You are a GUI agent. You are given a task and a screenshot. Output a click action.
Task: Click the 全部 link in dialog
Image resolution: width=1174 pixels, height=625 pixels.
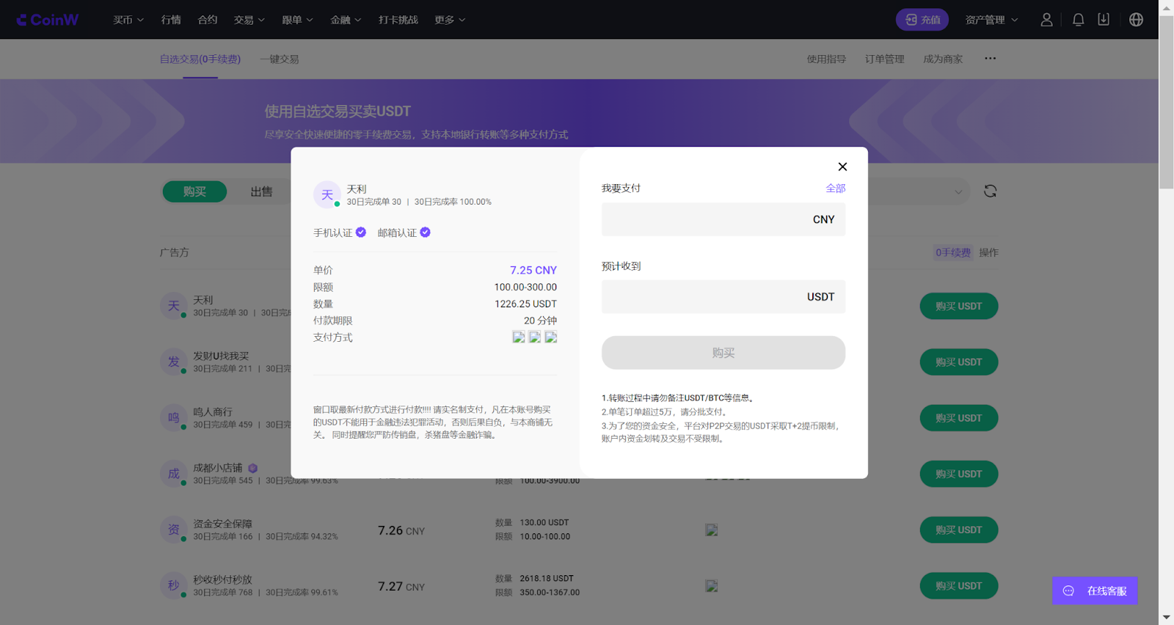[835, 189]
